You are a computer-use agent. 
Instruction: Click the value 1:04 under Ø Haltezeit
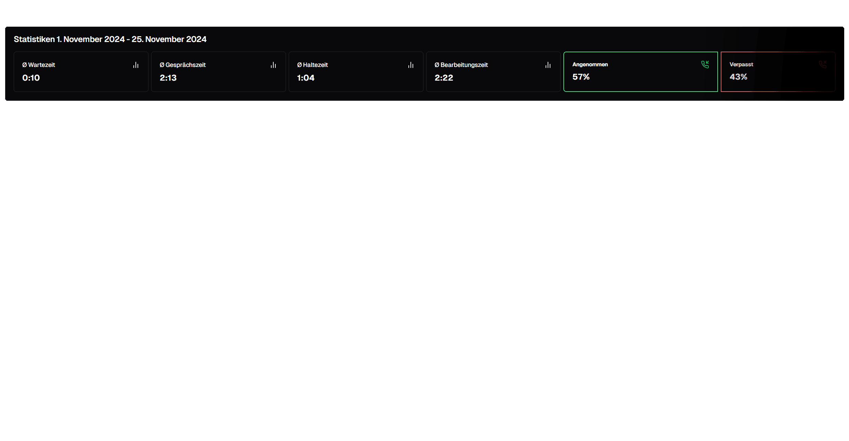pyautogui.click(x=305, y=78)
